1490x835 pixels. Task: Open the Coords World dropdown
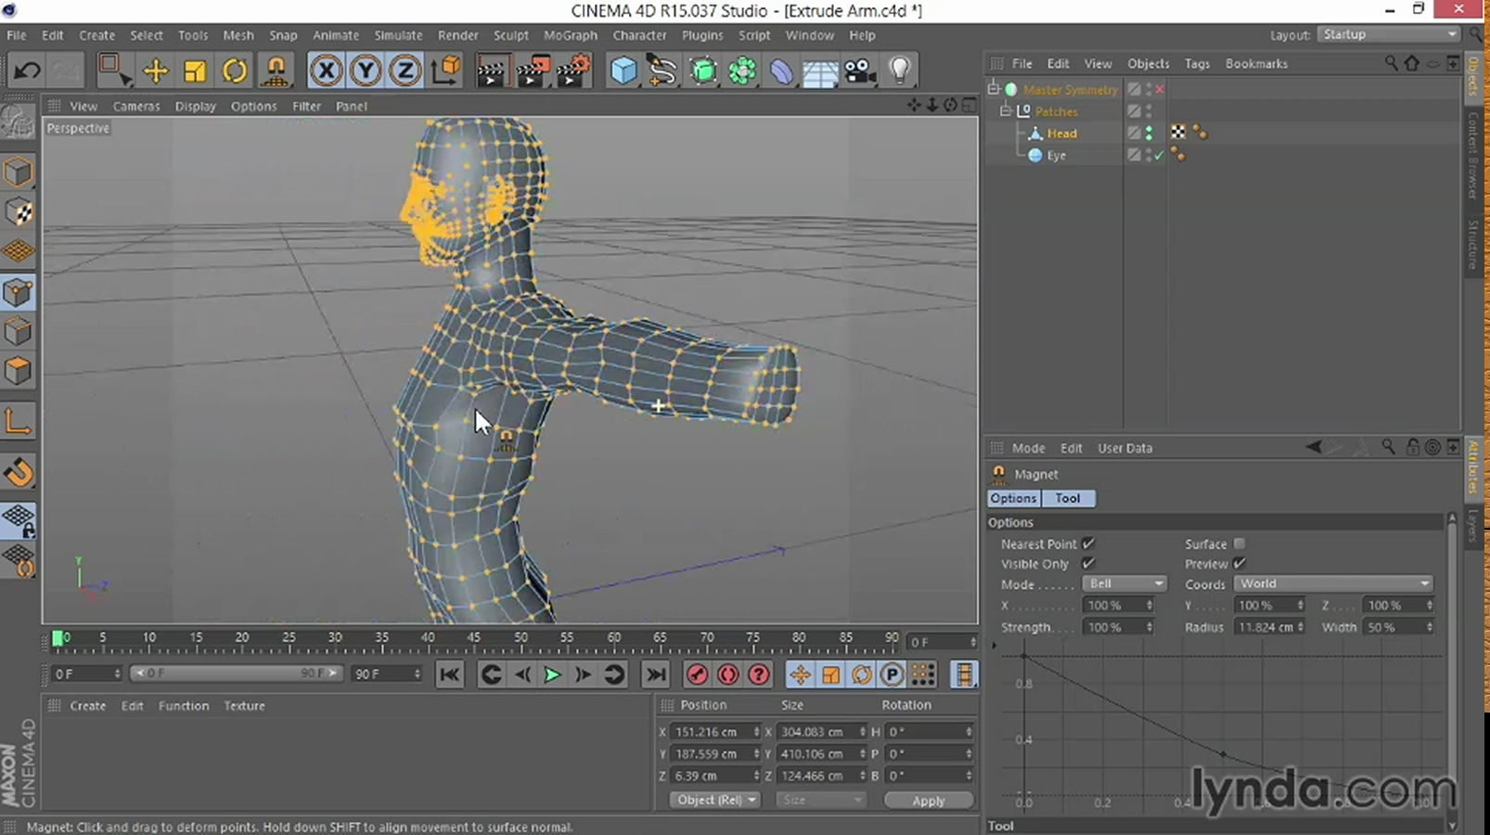click(x=1333, y=584)
